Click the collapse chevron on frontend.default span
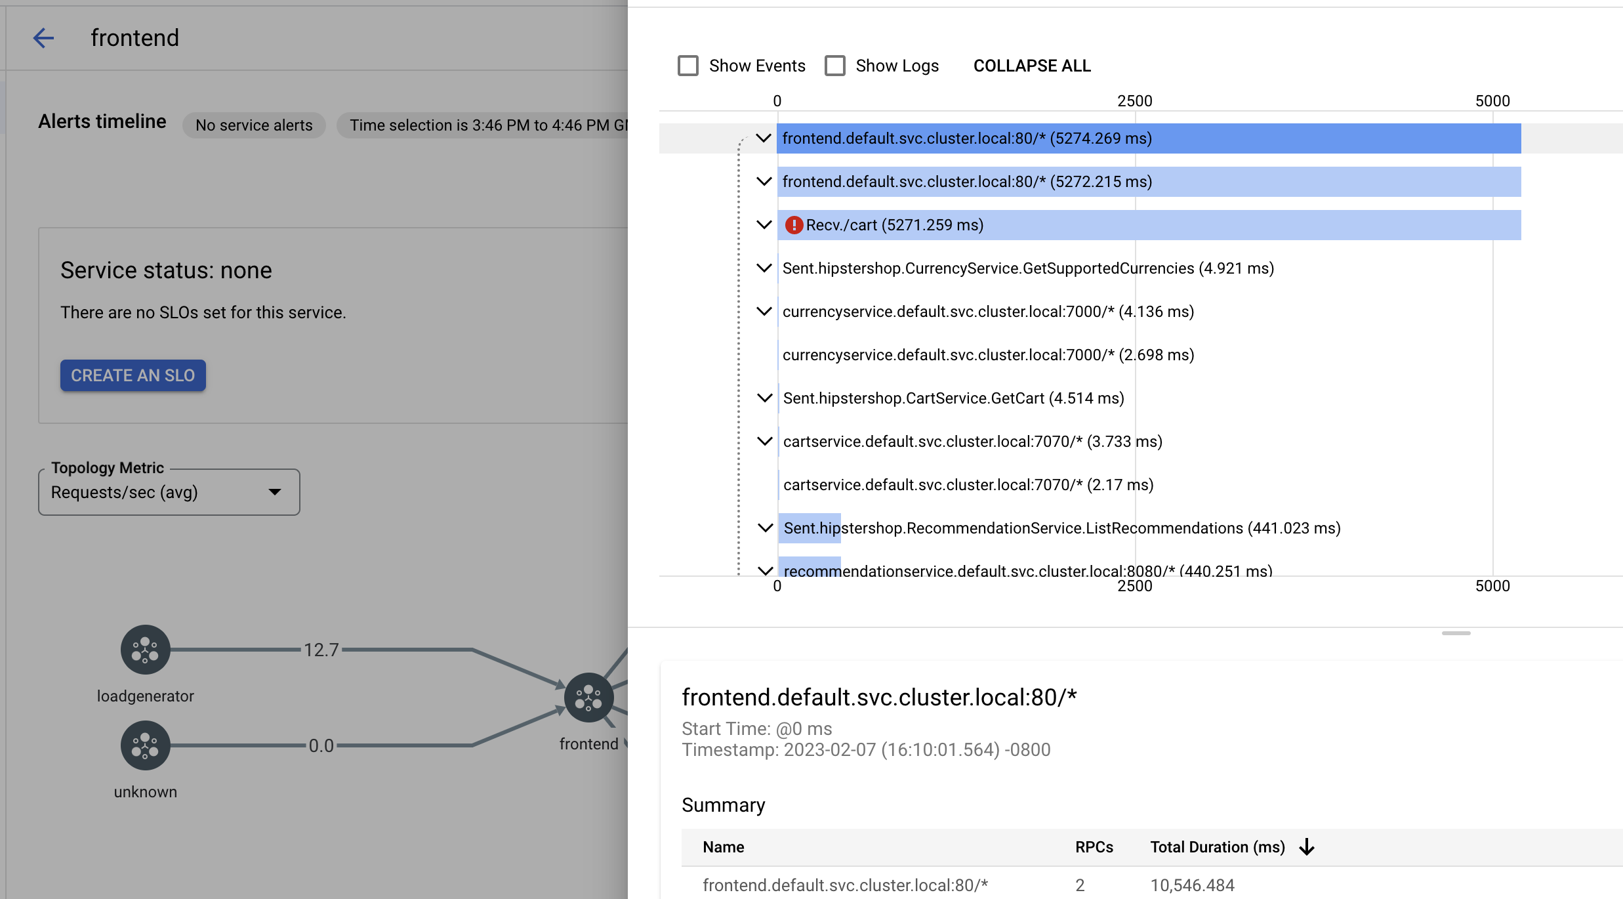This screenshot has width=1623, height=899. 764,137
